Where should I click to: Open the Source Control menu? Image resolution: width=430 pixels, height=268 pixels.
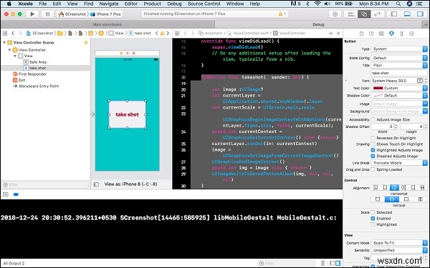click(x=204, y=4)
